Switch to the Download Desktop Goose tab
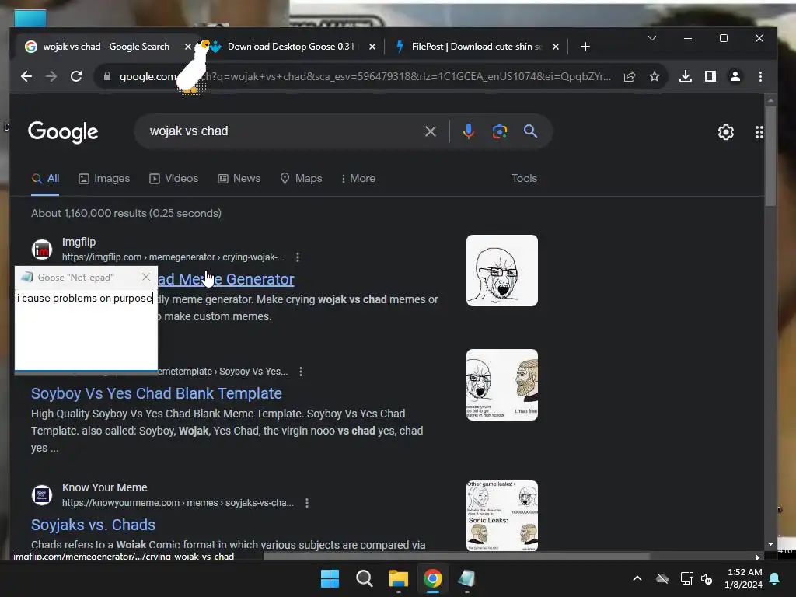The image size is (796, 597). coord(291,47)
